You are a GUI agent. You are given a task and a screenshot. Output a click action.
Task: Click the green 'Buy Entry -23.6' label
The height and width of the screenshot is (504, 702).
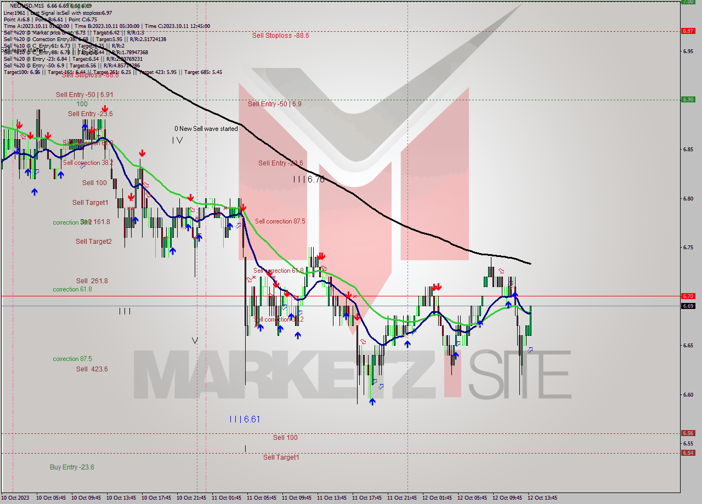pyautogui.click(x=72, y=467)
